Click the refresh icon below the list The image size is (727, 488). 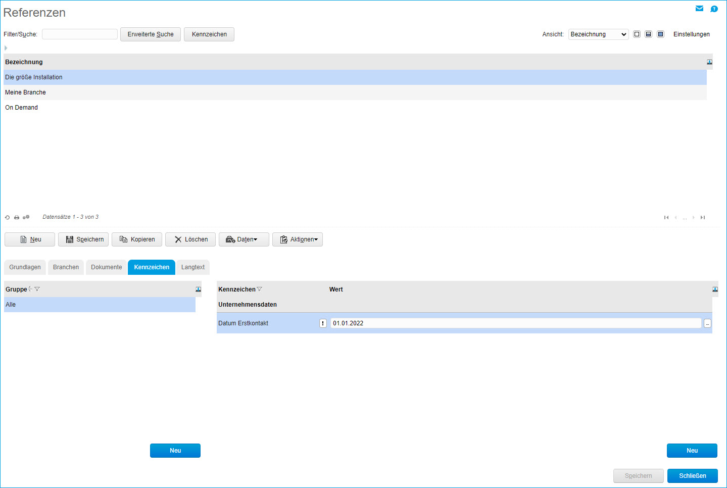click(x=8, y=217)
